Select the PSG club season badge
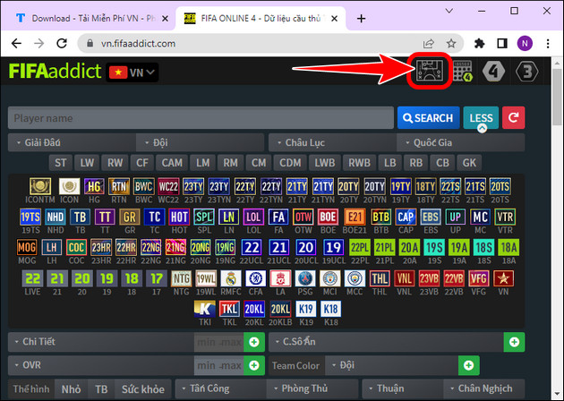Viewport: 564px width, 401px height. pyautogui.click(x=305, y=277)
